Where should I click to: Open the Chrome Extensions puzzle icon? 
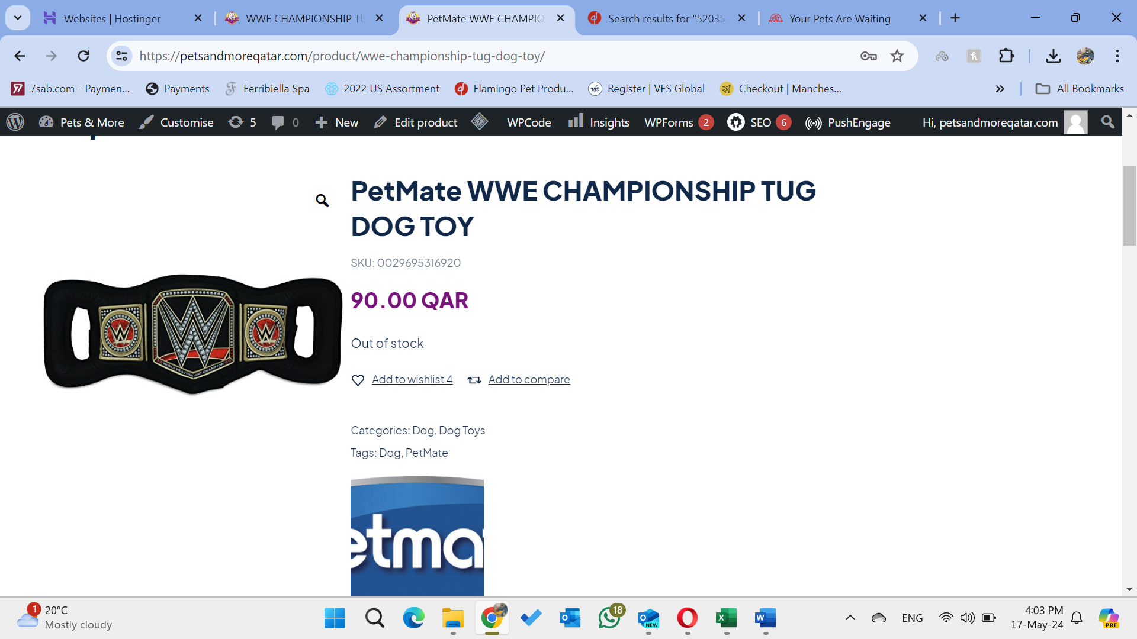(1006, 56)
